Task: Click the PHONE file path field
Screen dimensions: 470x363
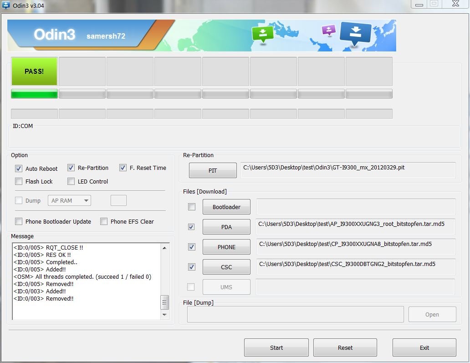Action: point(356,247)
